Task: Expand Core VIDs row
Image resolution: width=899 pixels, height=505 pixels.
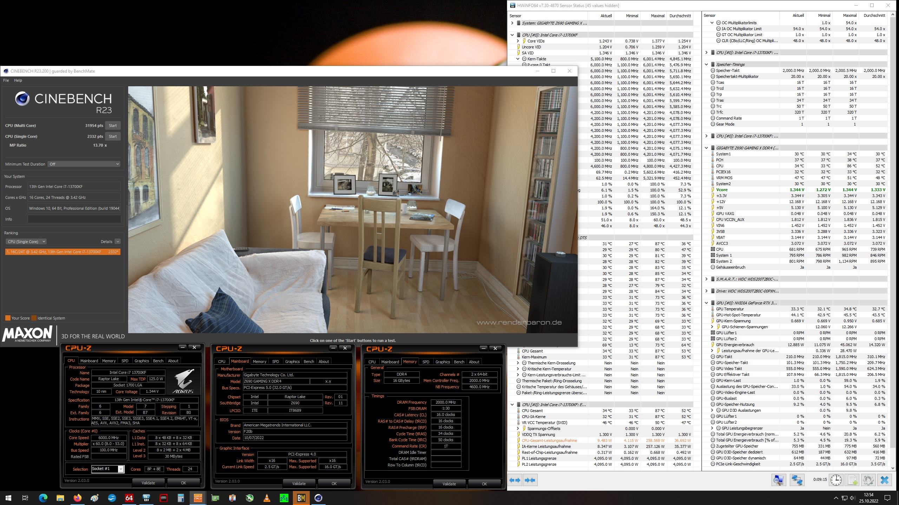Action: point(518,41)
